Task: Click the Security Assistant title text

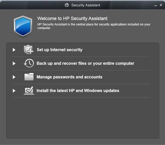Action: pyautogui.click(x=86, y=5)
